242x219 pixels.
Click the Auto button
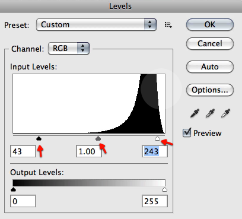point(210,66)
